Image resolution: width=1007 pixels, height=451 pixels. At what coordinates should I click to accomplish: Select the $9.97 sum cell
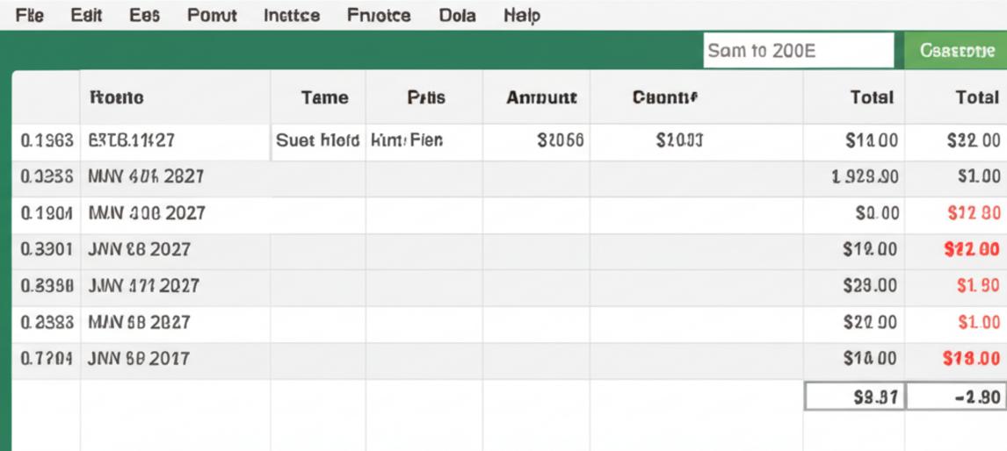(855, 397)
